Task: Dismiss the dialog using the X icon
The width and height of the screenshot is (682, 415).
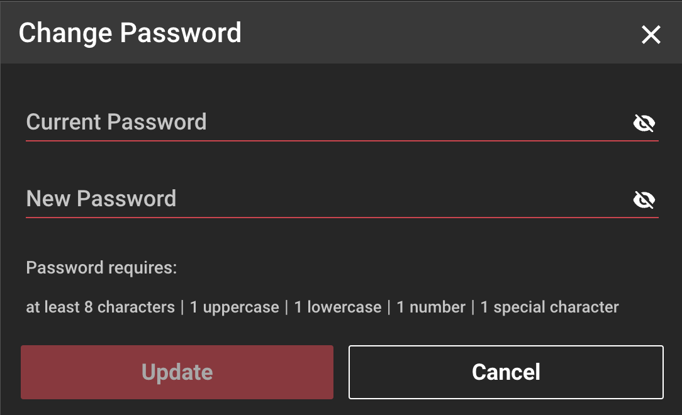Action: point(651,35)
